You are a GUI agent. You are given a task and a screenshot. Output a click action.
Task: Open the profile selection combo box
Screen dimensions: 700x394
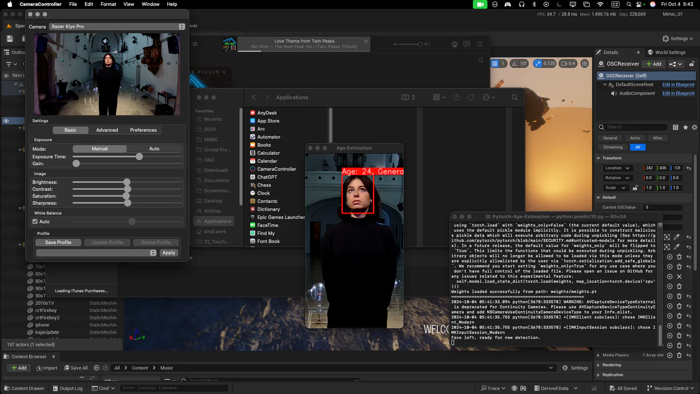point(96,253)
